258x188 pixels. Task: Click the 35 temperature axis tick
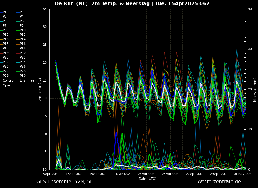click(x=45, y=9)
